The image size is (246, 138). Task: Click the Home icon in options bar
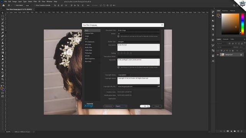coord(3,5)
